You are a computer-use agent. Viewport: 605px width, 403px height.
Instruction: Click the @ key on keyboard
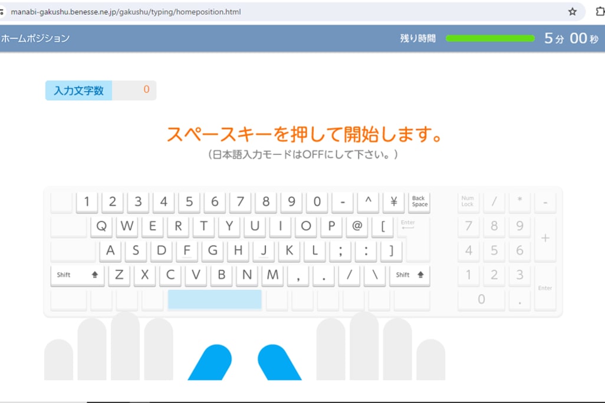point(357,226)
